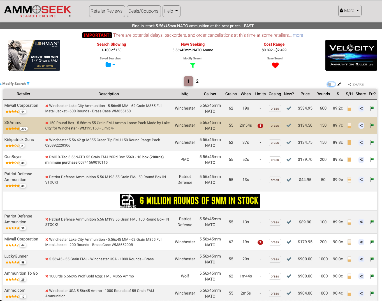Open the Saved Searches dropdown arrow

(114, 64)
